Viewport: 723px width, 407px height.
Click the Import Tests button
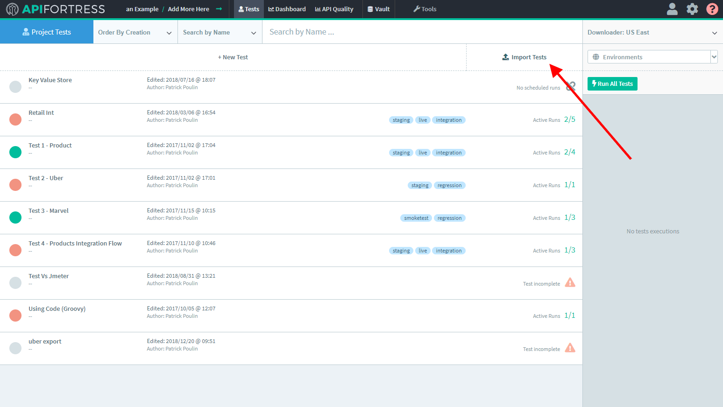coord(524,57)
